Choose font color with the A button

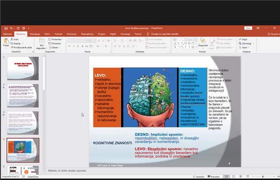(x=107, y=46)
